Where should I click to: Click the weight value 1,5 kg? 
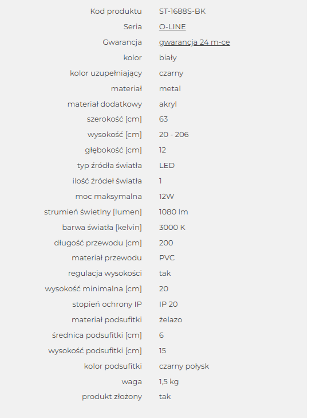coord(169,382)
